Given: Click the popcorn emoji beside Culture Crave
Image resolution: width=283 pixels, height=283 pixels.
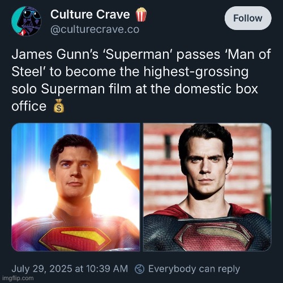Looking at the screenshot, I should click(141, 14).
